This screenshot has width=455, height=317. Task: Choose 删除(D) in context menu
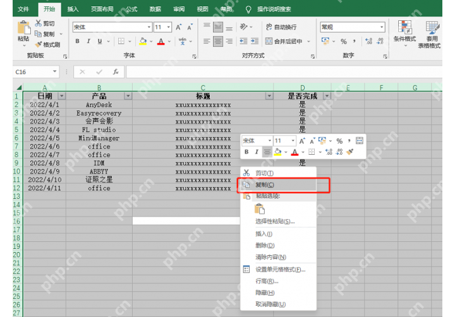278,246
